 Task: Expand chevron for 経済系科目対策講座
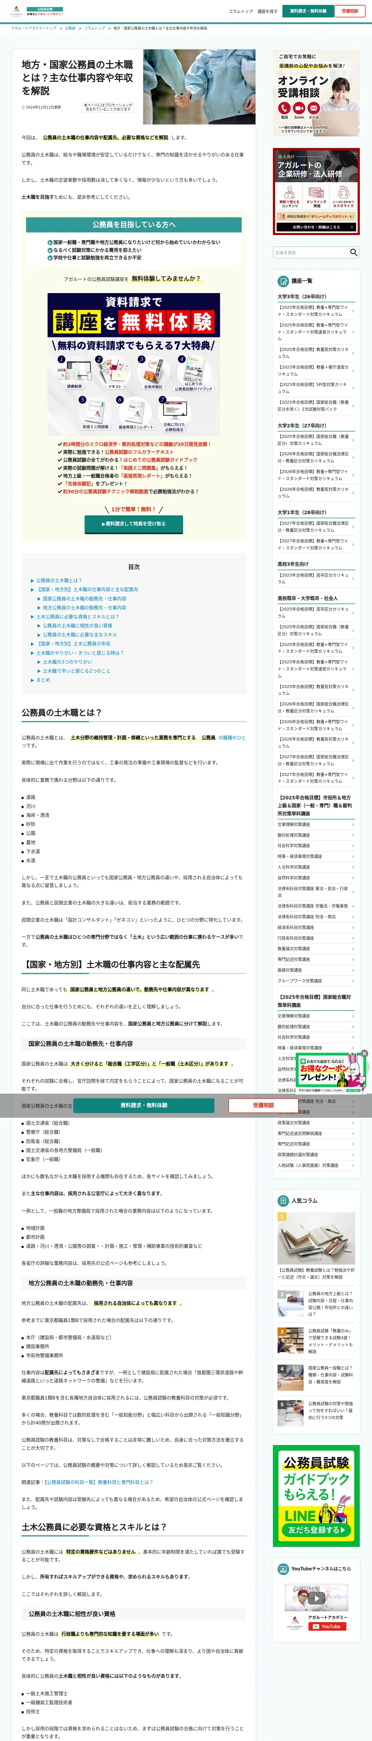pos(353,928)
